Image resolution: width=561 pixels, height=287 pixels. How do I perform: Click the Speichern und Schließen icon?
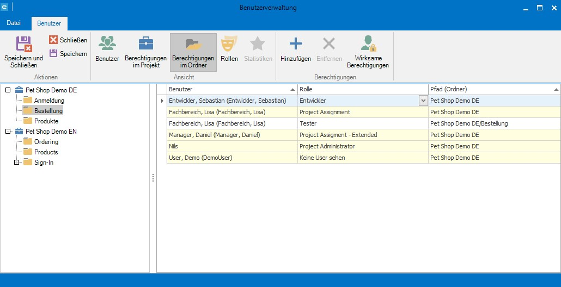point(23,44)
